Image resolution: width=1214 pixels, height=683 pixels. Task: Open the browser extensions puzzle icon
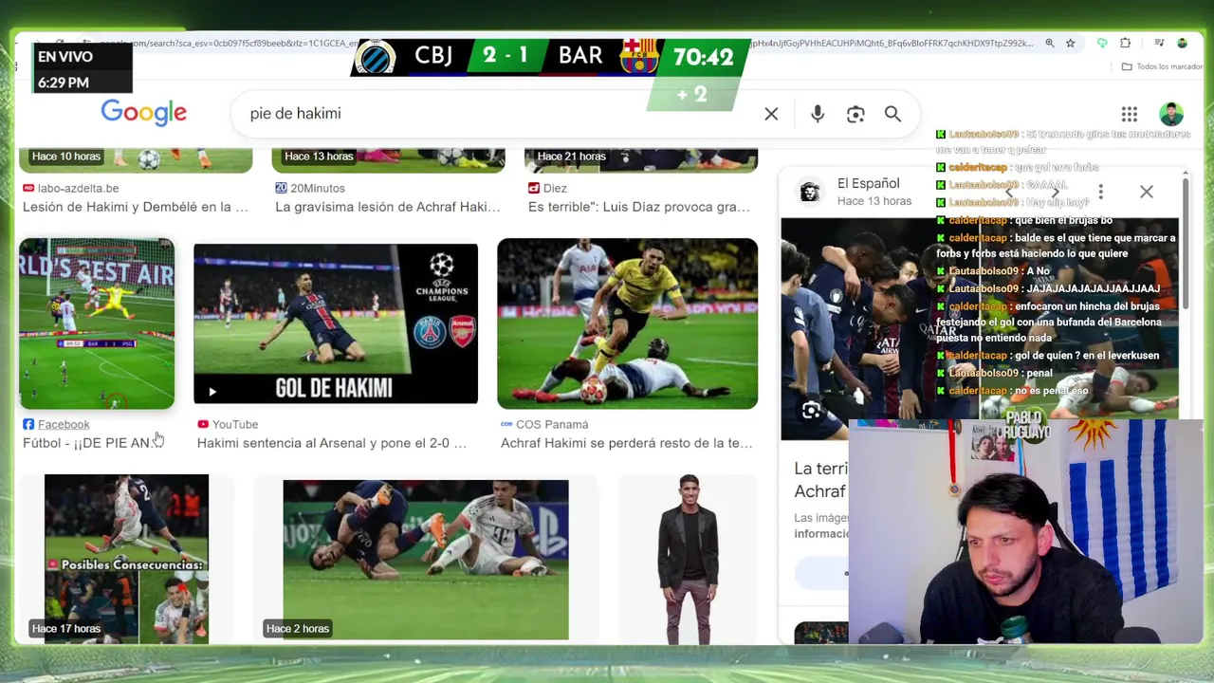tap(1126, 44)
